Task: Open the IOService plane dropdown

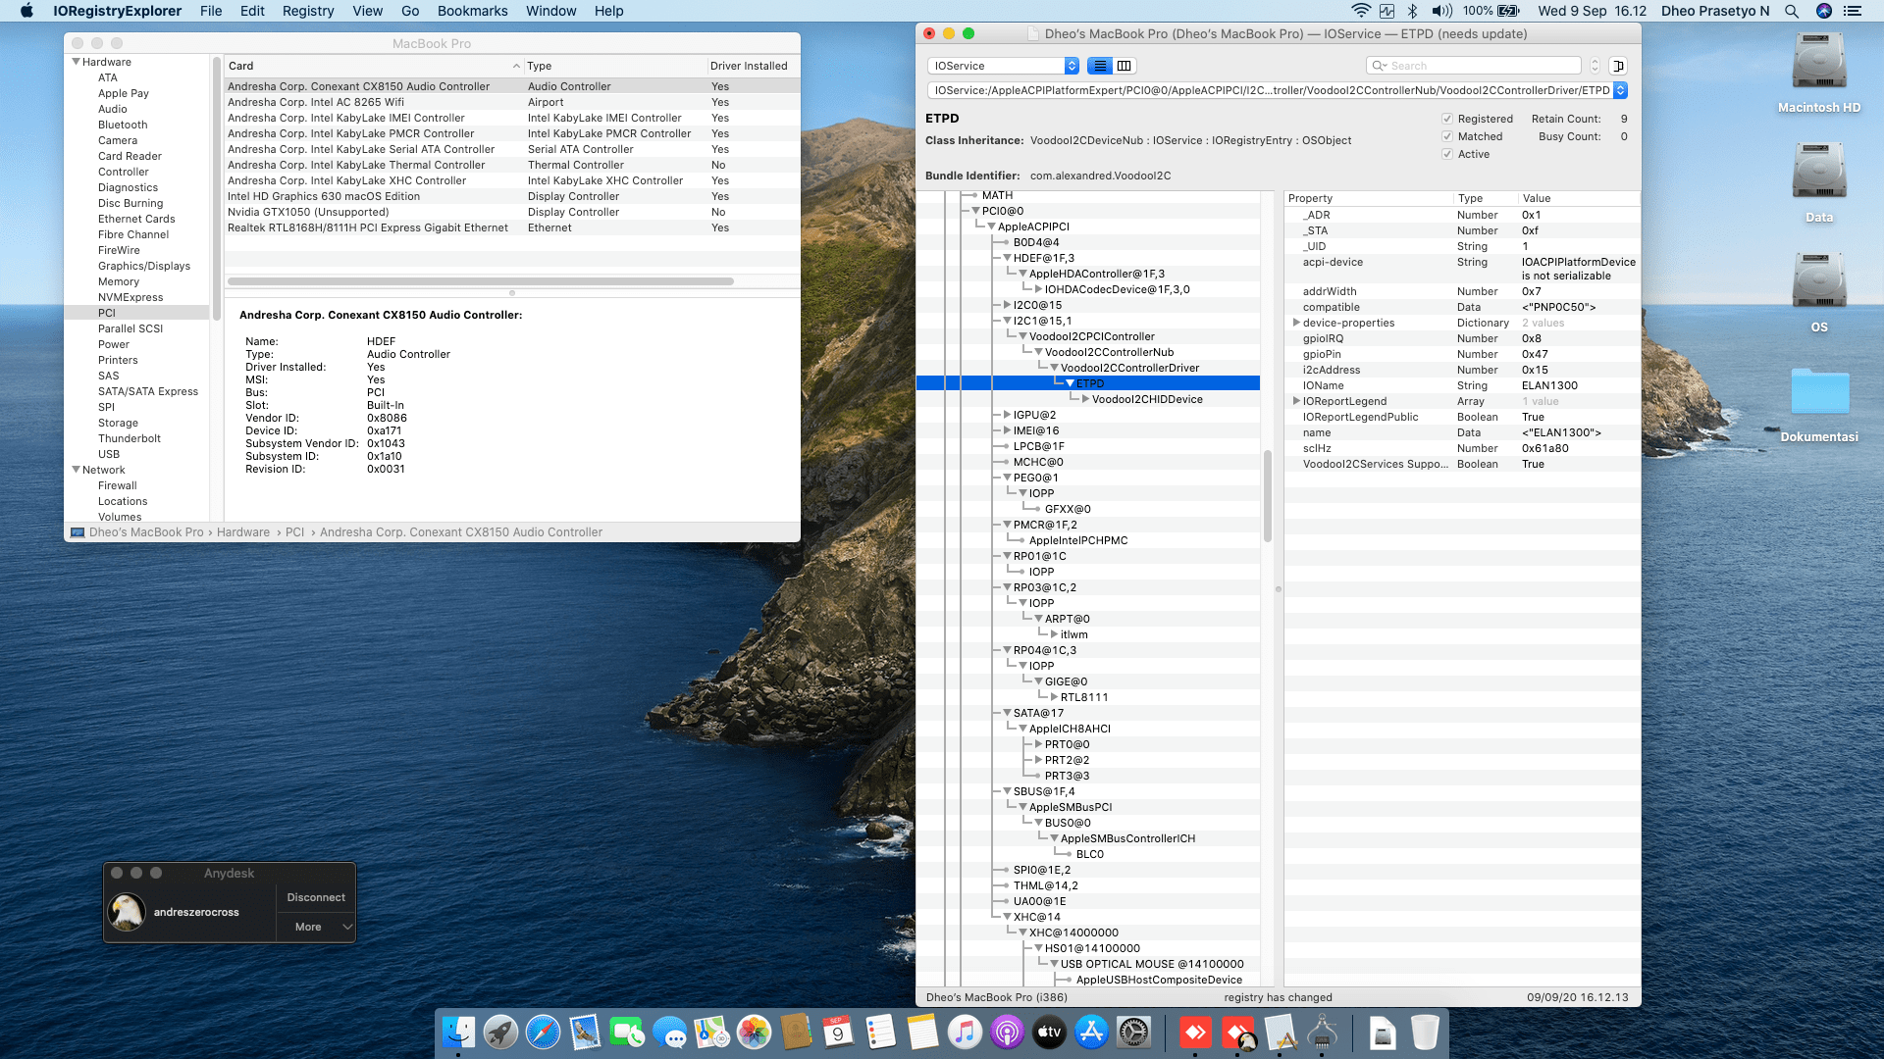Action: pos(1003,66)
